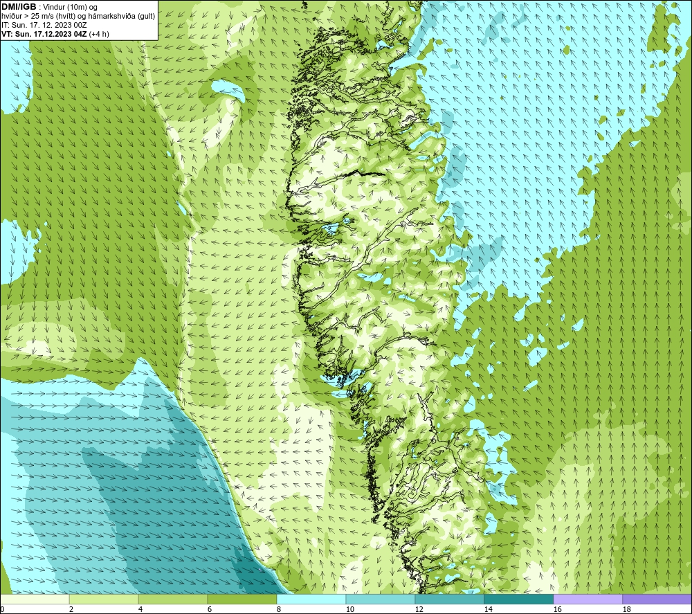Click the '16' label on the color scale
Image resolution: width=692 pixels, height=614 pixels.
pos(557,610)
